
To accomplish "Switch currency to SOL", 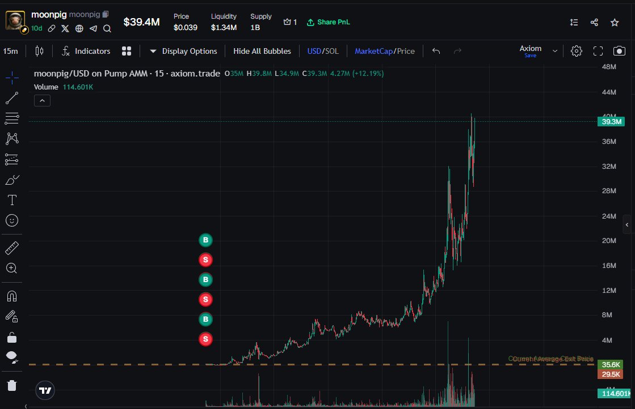I will pos(331,51).
